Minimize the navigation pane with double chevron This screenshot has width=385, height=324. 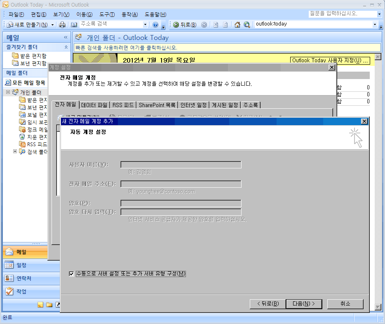click(66, 37)
